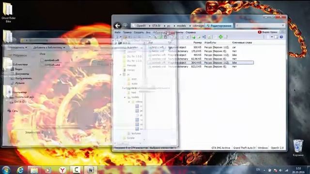The image size is (310, 174).
Task: Toggle the Редактирование edit mode button
Action: pos(219,26)
